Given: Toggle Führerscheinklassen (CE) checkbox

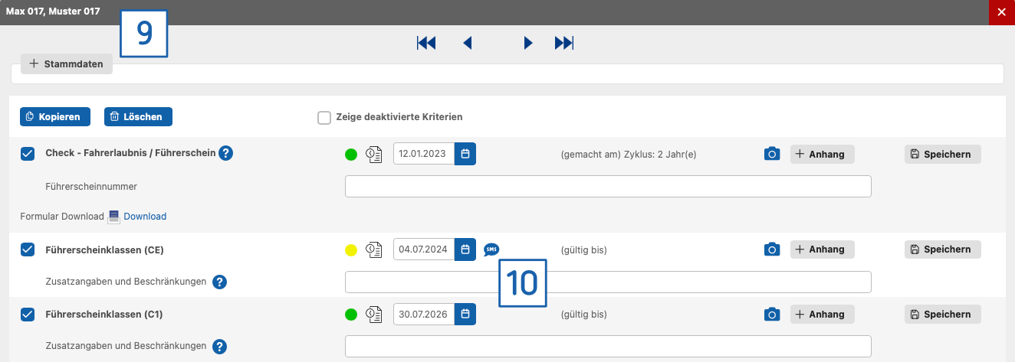Looking at the screenshot, I should click(28, 249).
